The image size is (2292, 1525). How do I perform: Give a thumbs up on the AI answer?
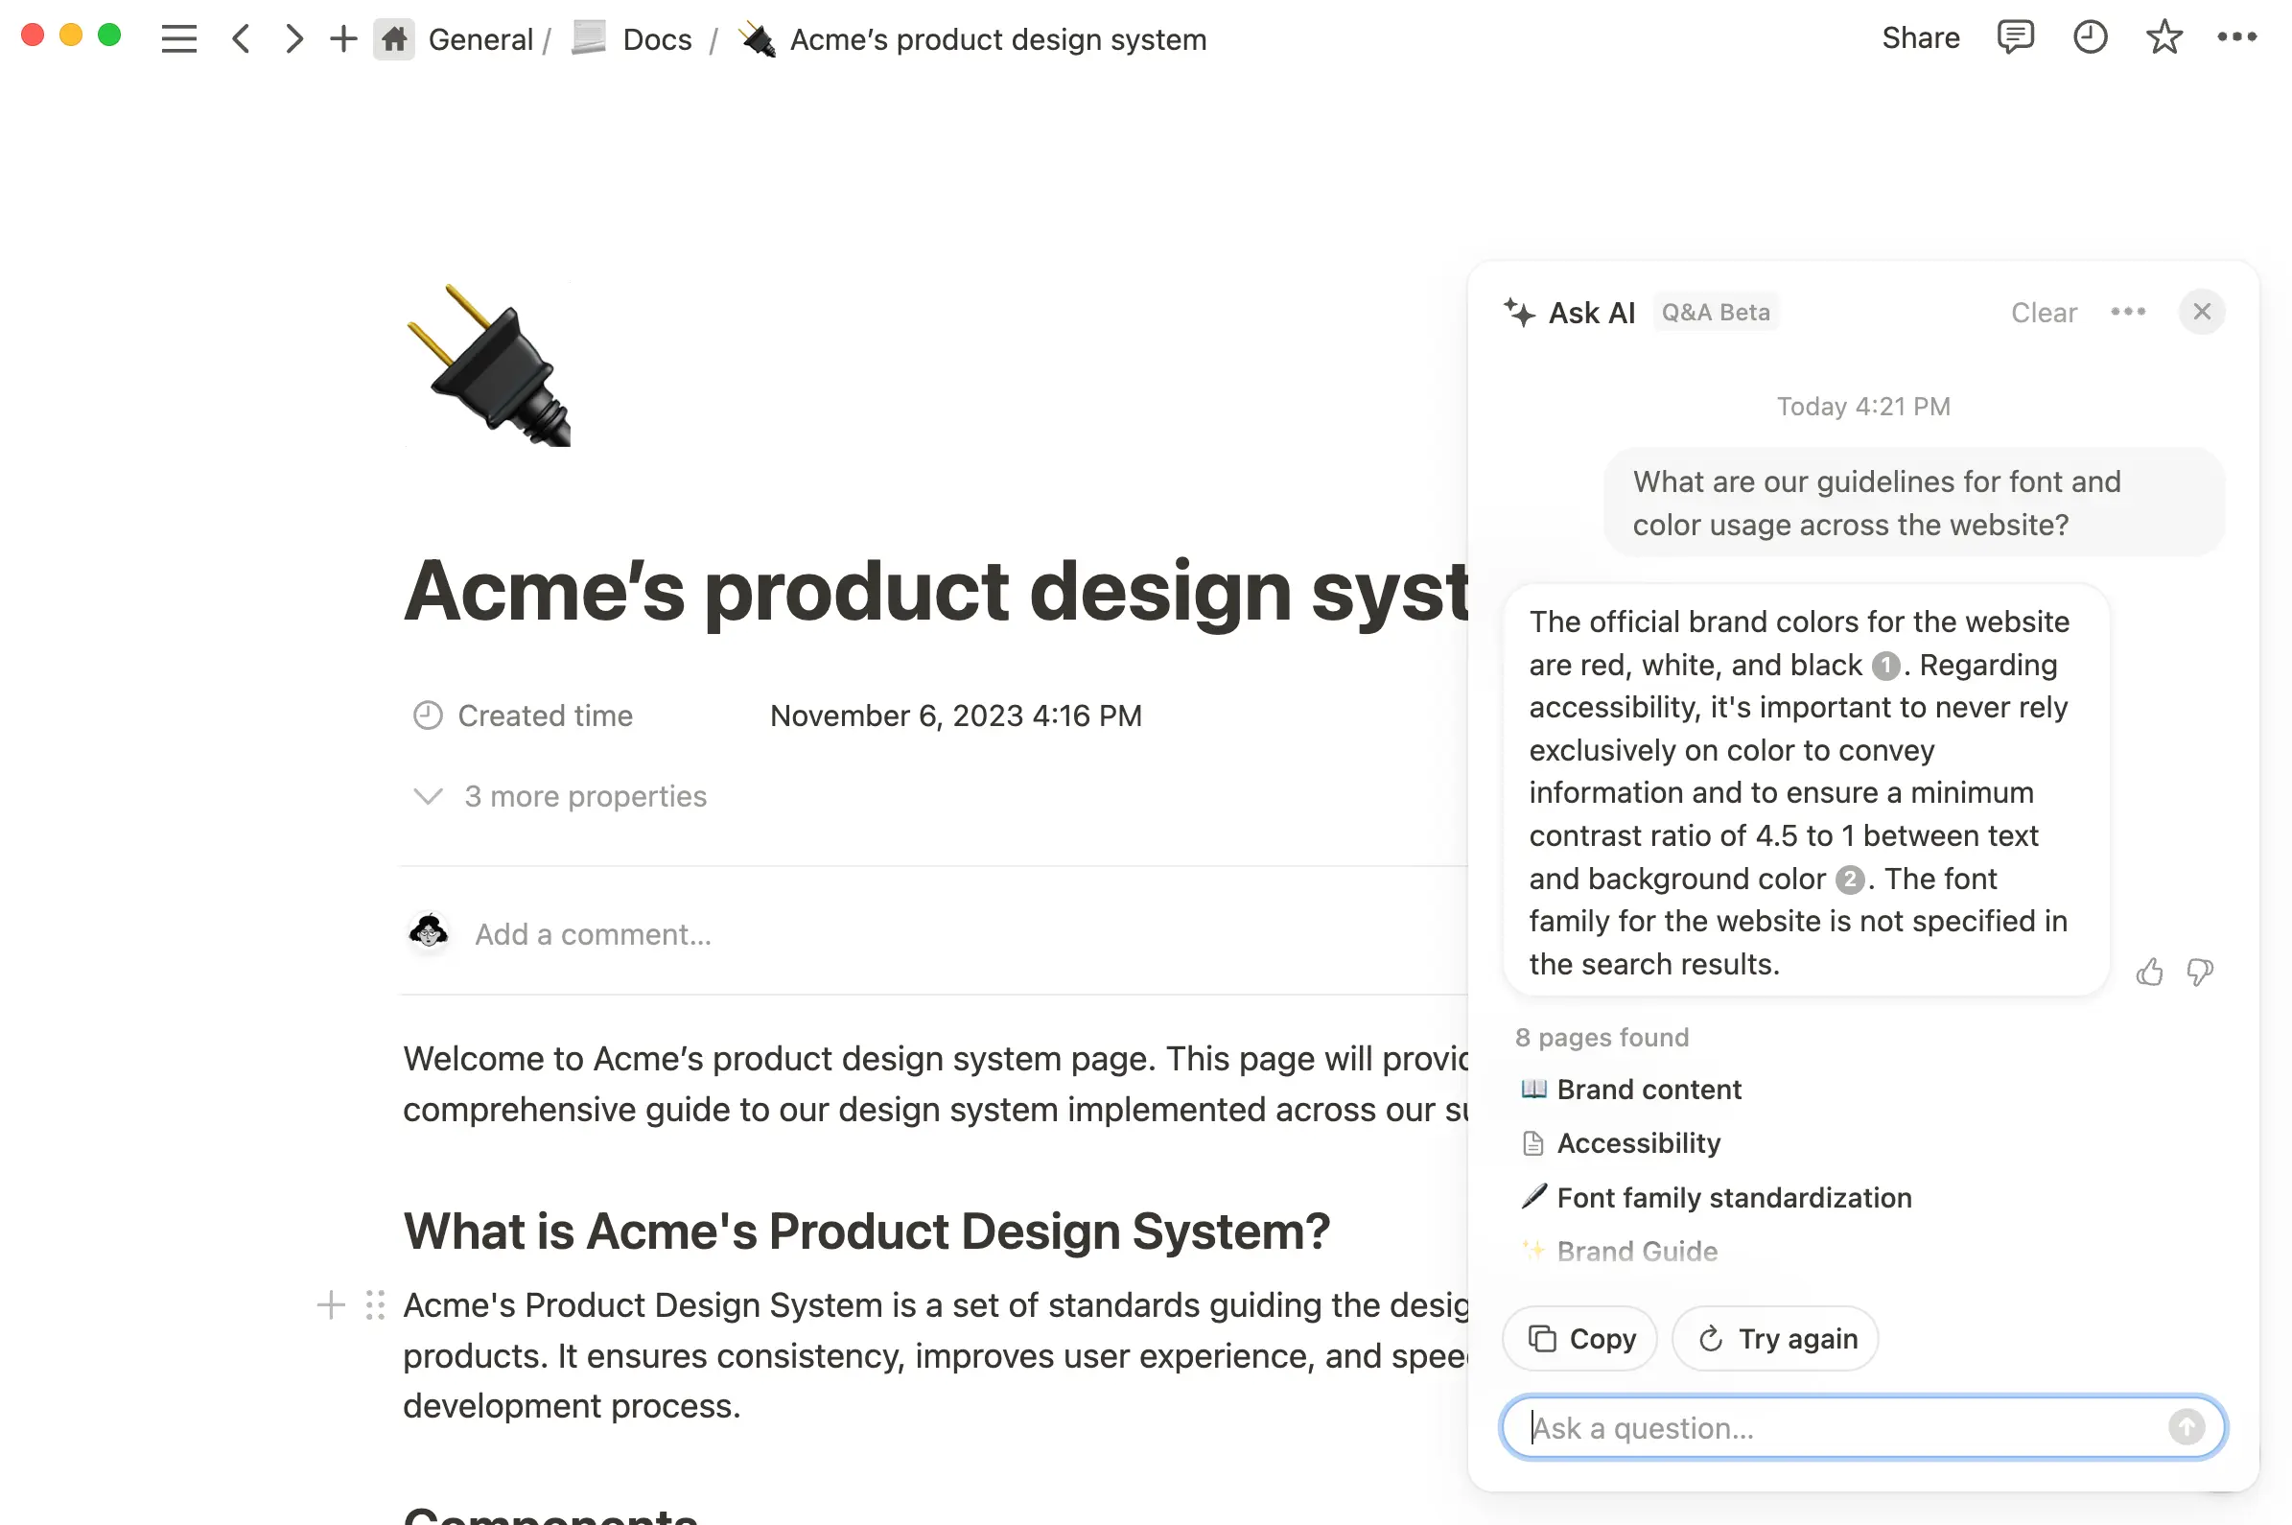click(x=2150, y=972)
